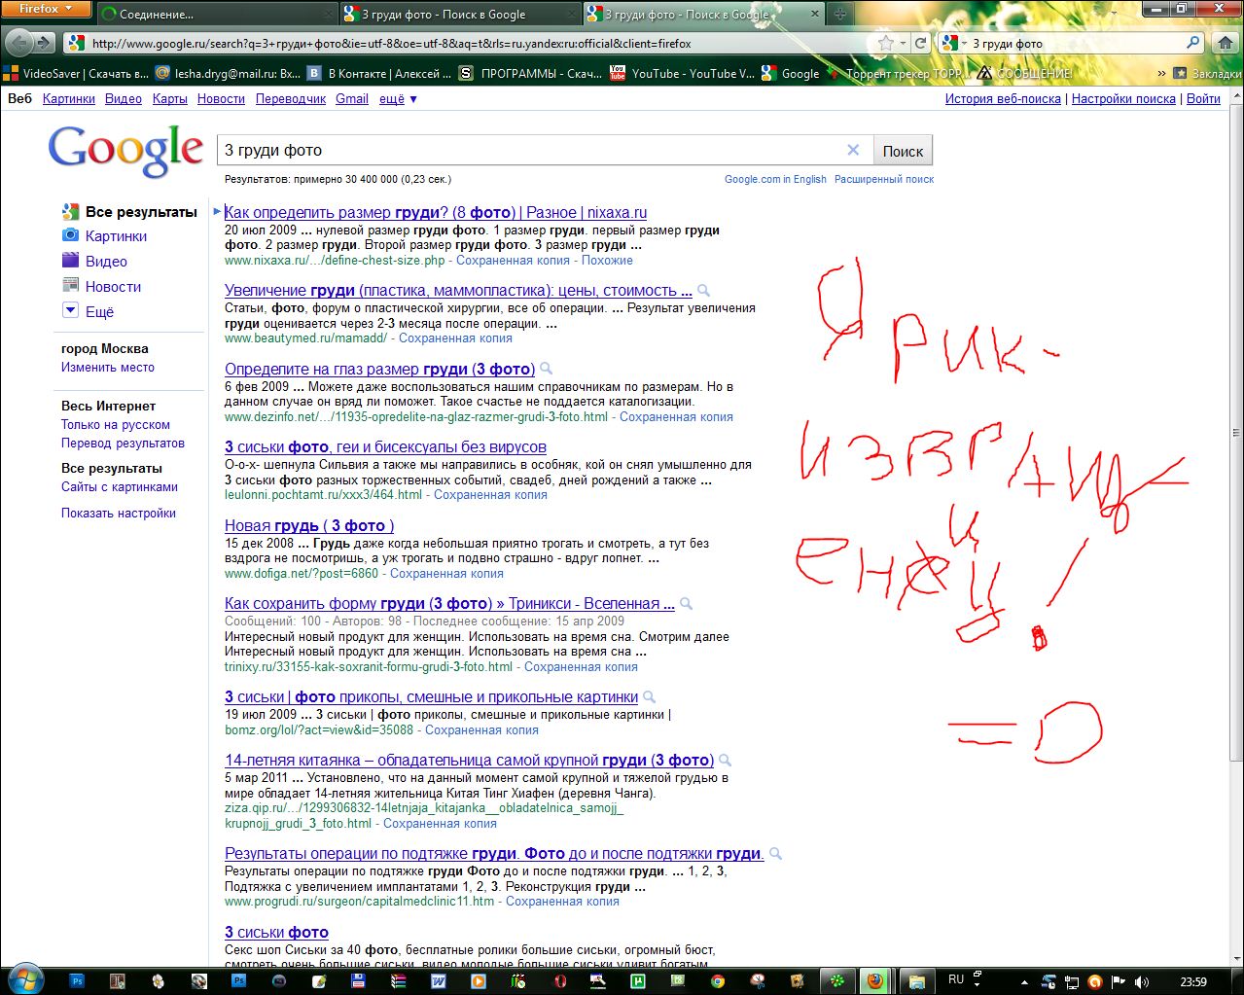Viewport: 1244px width, 995px height.
Task: Open Карты in Google top navigation
Action: tap(169, 98)
